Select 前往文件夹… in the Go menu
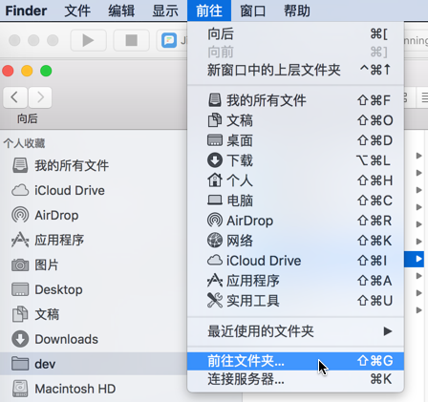Image resolution: width=428 pixels, height=402 pixels. (x=295, y=361)
